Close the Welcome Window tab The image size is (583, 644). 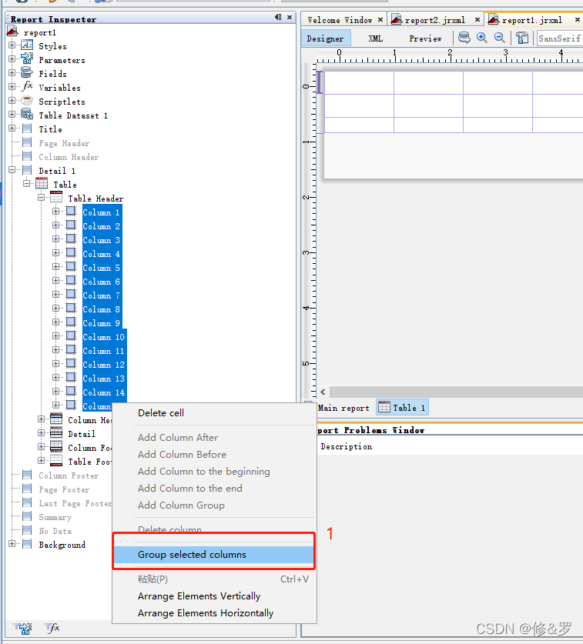pos(380,19)
